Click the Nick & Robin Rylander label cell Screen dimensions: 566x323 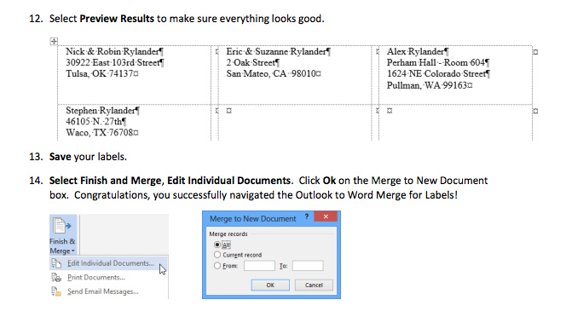coord(135,75)
